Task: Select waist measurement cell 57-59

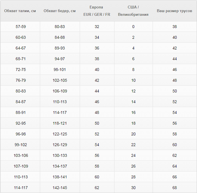Action: click(21, 27)
